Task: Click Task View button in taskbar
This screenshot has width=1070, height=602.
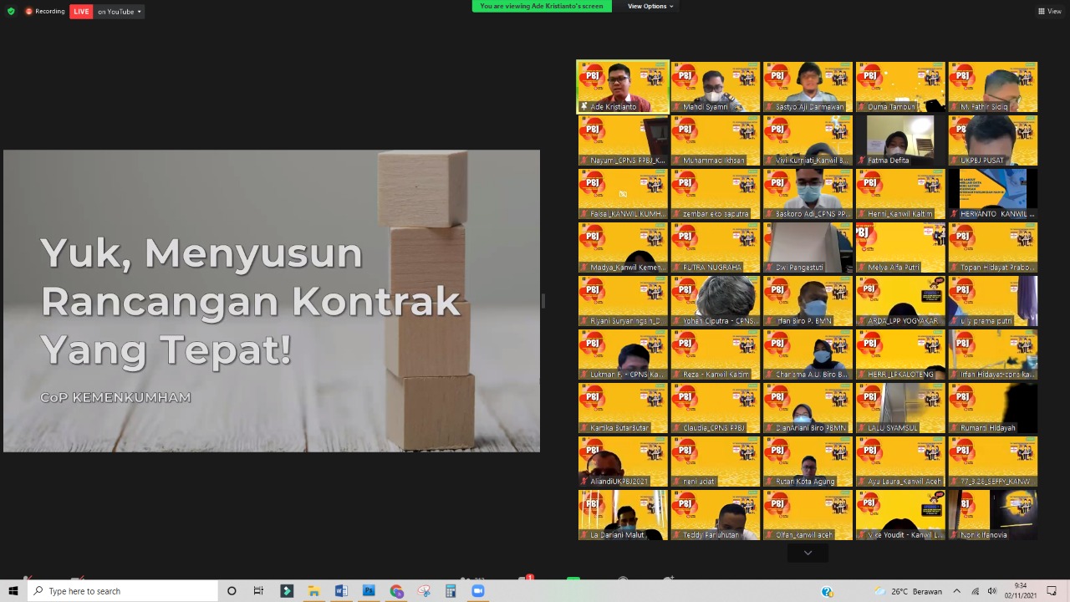Action: pyautogui.click(x=258, y=591)
